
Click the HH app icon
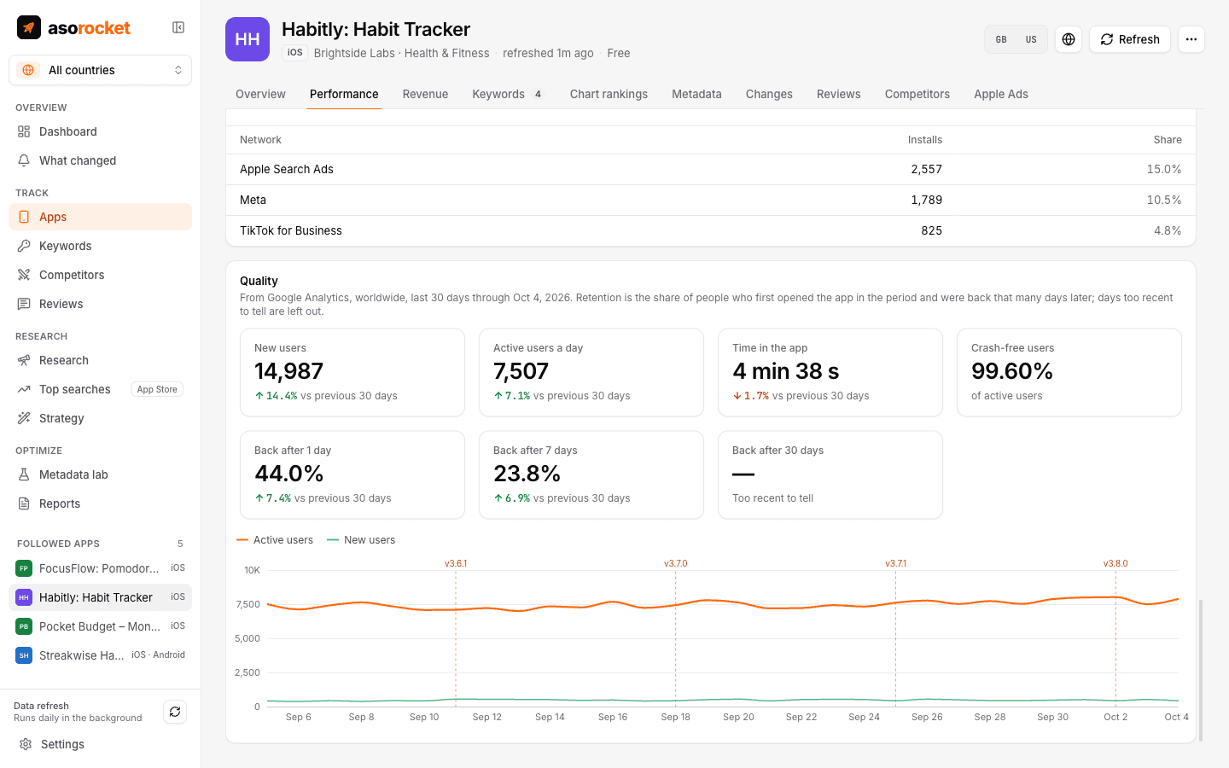[248, 39]
